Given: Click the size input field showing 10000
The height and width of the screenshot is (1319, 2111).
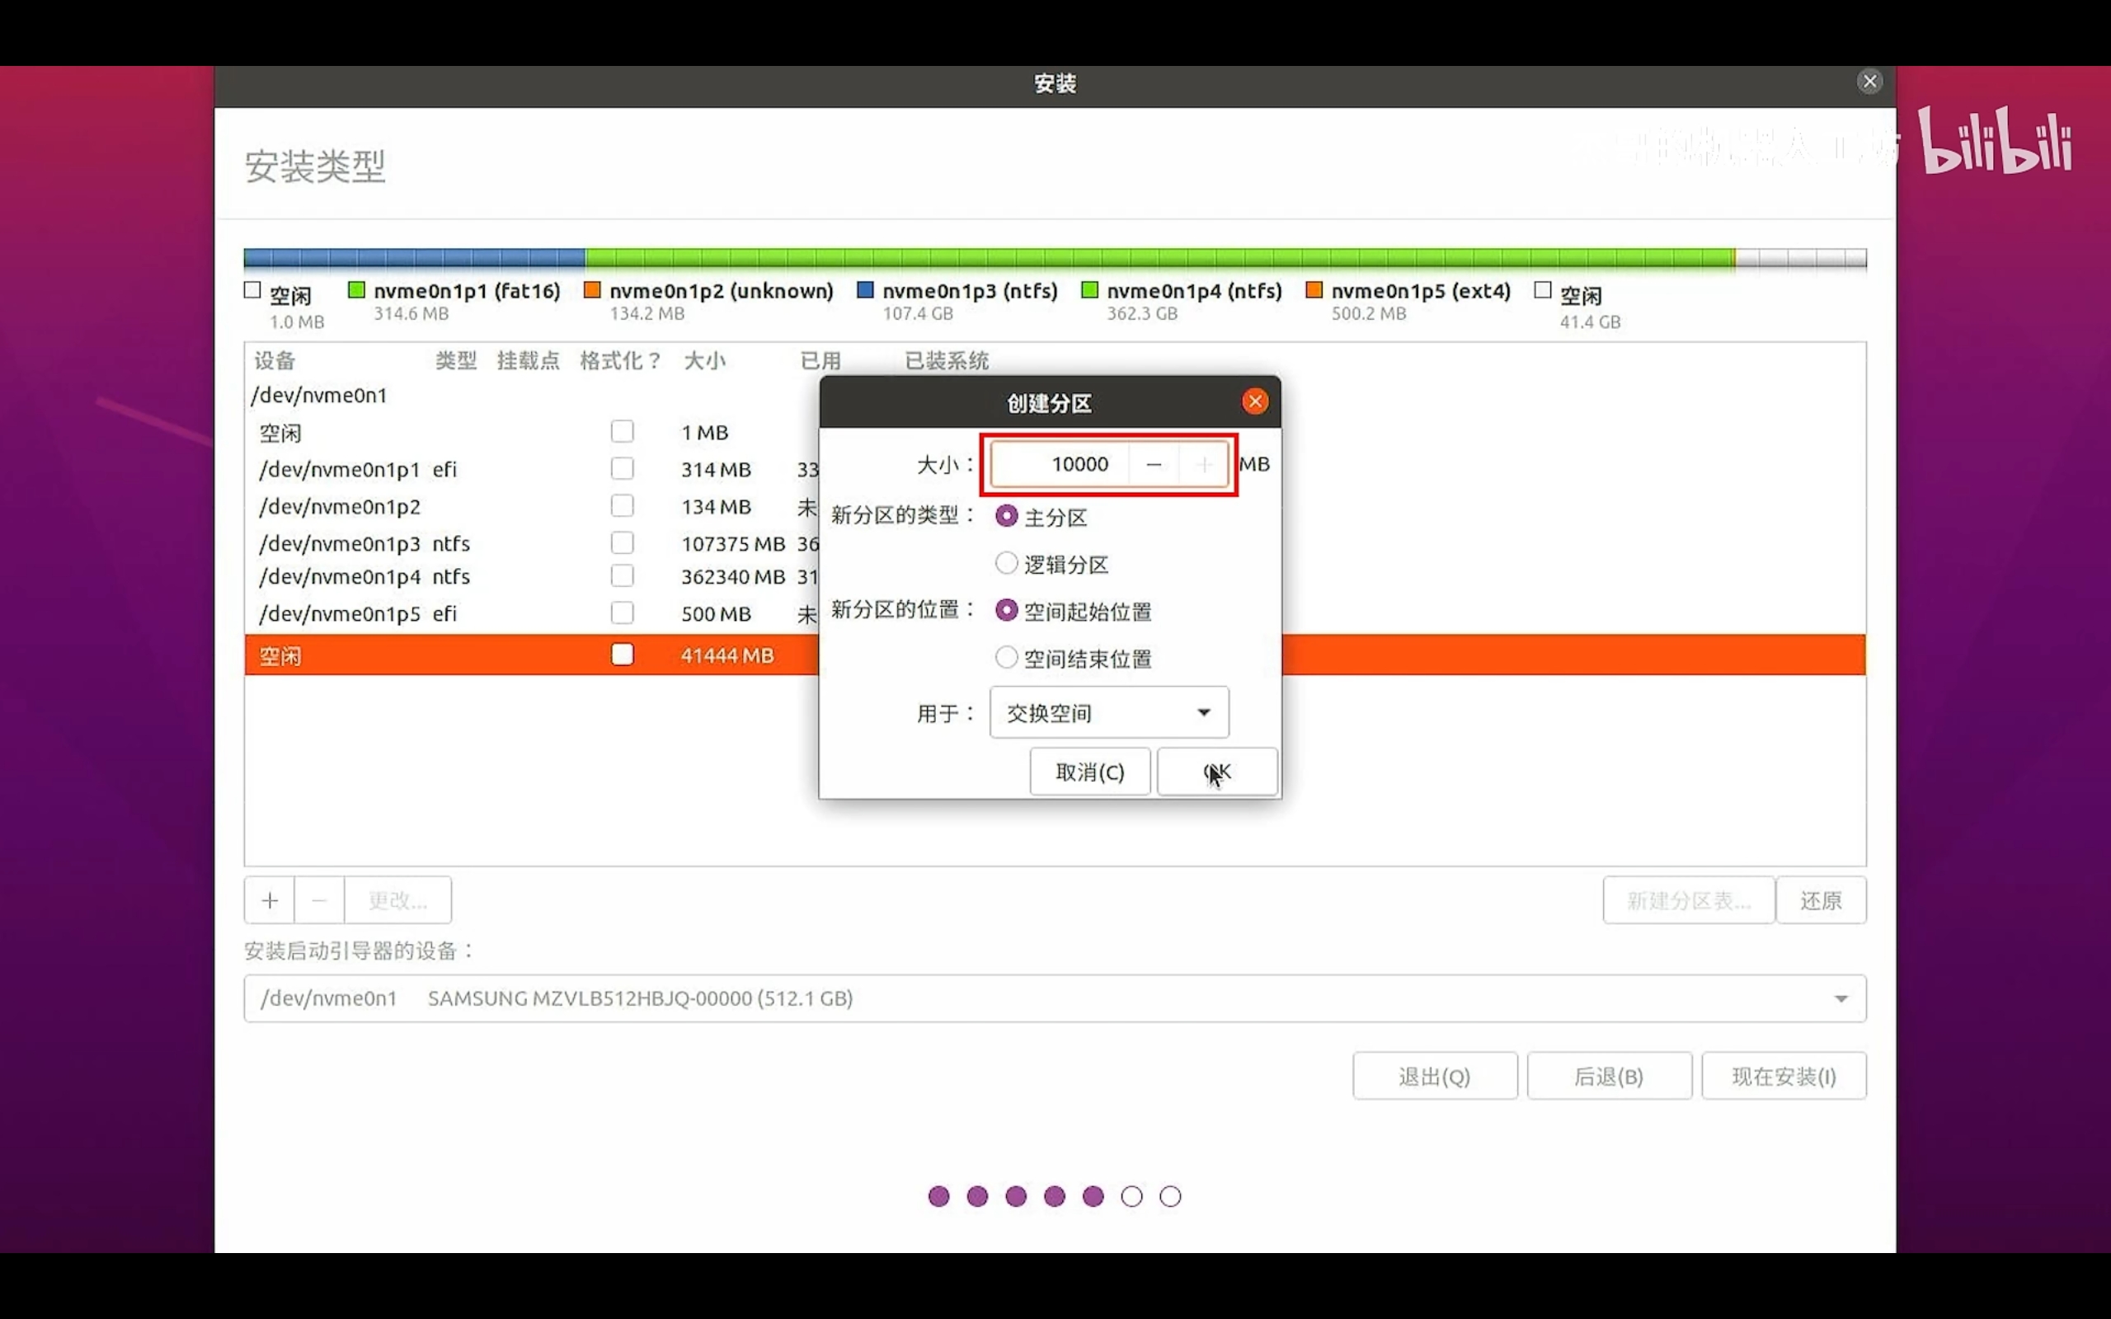Looking at the screenshot, I should coord(1060,464).
